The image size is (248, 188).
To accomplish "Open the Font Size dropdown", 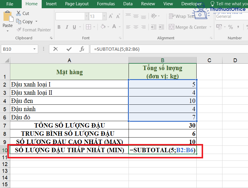I will coord(104,16).
